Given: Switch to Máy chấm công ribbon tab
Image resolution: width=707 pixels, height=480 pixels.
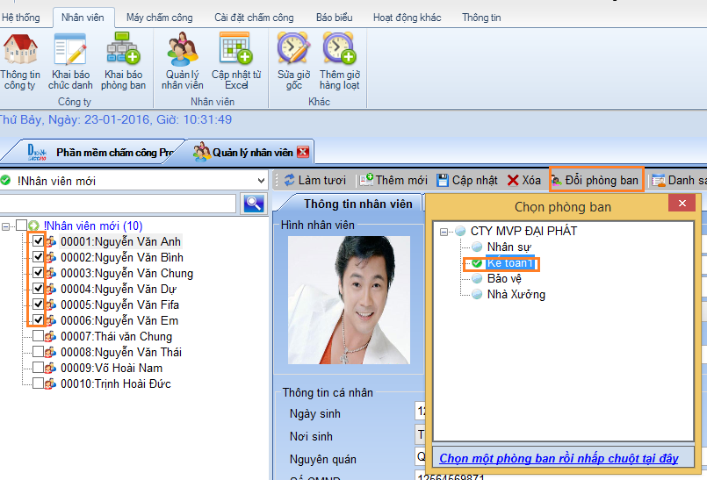Looking at the screenshot, I should point(158,18).
